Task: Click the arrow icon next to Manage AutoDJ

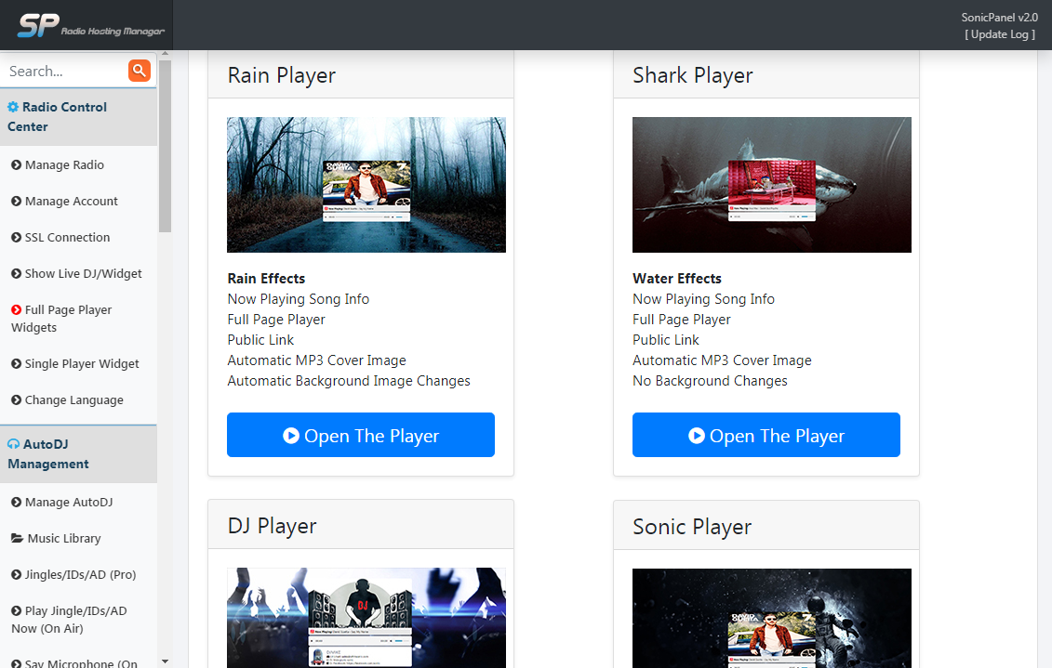Action: click(16, 502)
